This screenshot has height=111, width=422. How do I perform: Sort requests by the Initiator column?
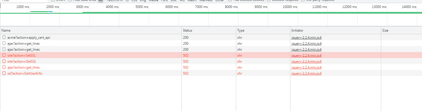tap(336, 30)
